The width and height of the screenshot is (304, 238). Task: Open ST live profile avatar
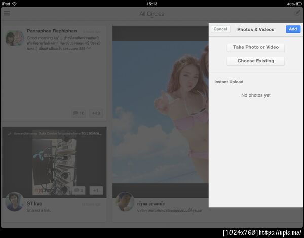[x=15, y=201]
